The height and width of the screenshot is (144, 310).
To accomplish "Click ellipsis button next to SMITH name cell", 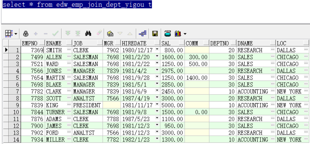I will (69, 49).
